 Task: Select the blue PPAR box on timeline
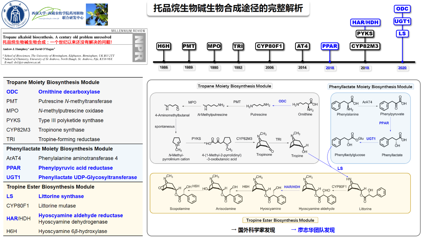point(329,46)
